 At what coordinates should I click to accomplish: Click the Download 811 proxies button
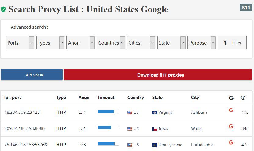[158, 75]
